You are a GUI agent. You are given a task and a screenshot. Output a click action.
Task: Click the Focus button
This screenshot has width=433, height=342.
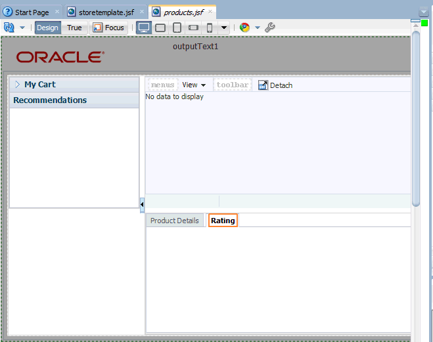pyautogui.click(x=108, y=28)
